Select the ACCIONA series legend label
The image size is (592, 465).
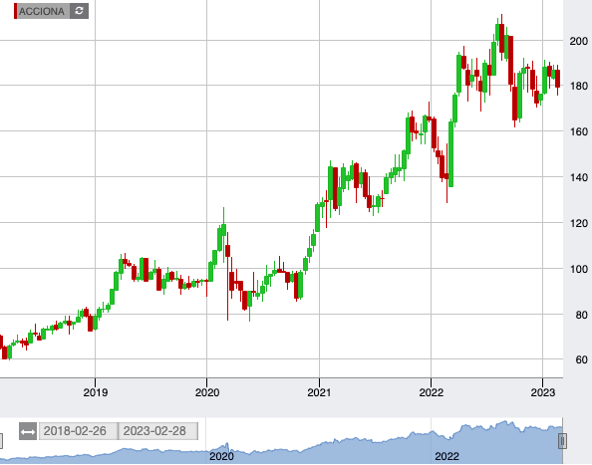click(42, 11)
